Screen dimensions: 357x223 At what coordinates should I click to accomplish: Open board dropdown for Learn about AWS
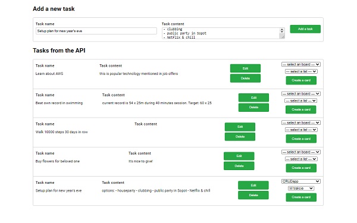300,64
